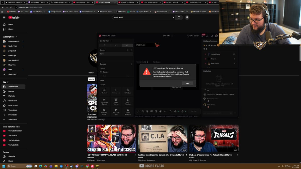Open the PlayOverwatch subscription
The image size is (301, 169).
point(13,41)
